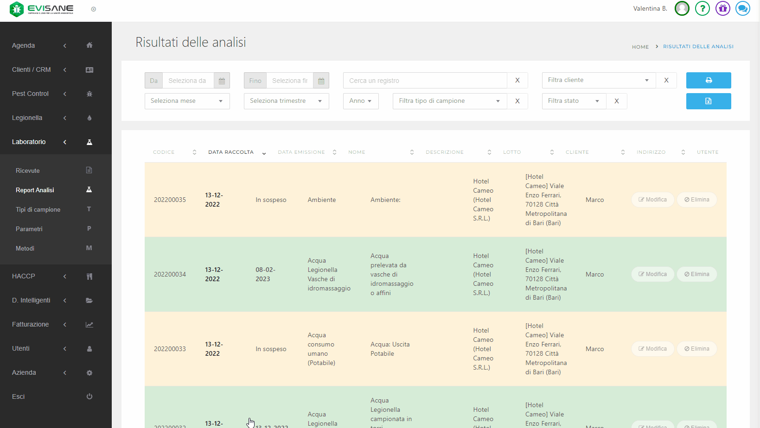Open the chat bubbles icon

pyautogui.click(x=742, y=8)
